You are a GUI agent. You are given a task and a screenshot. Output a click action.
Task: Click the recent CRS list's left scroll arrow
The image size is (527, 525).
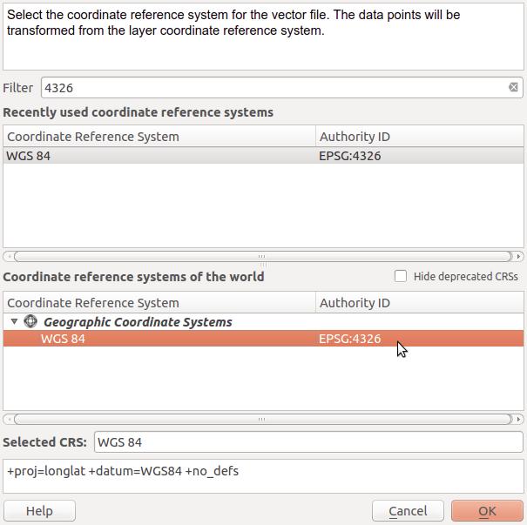(9, 257)
